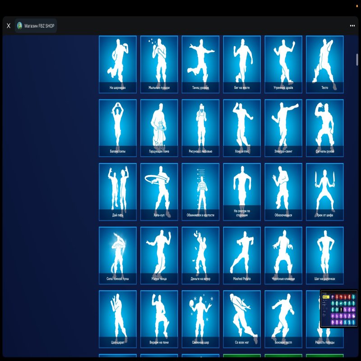Click the 'Электро-свинг' emote card
Viewport: 361px width, 361px height.
(283, 128)
